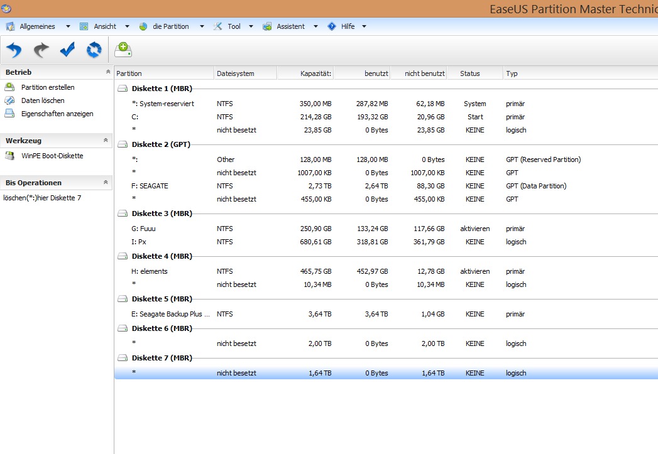This screenshot has height=454, width=658.
Task: Click the Daten löschen sidebar icon
Action: point(9,100)
